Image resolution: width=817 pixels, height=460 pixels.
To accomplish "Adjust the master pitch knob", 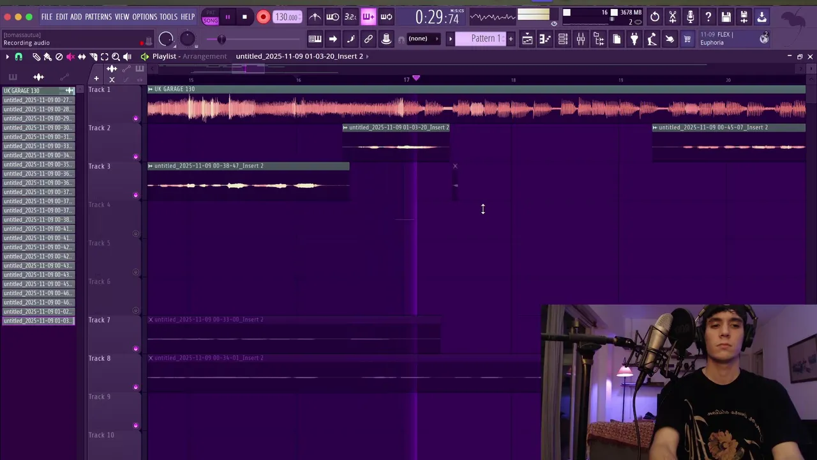I will (187, 39).
